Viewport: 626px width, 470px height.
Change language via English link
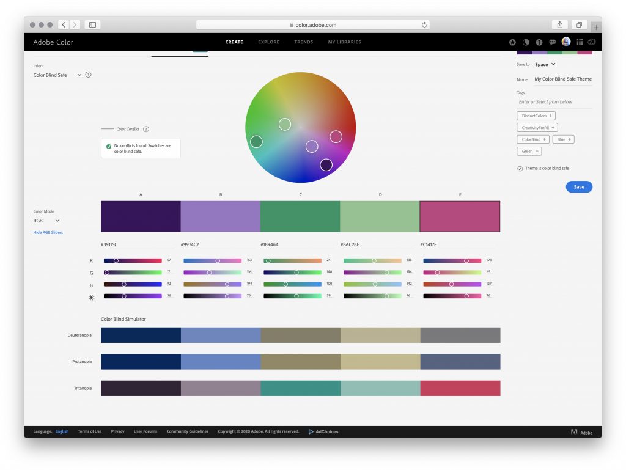(x=62, y=431)
